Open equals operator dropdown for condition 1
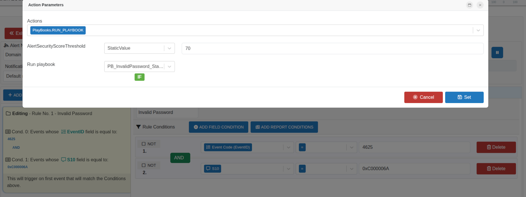This screenshot has width=526, height=197. [351, 147]
